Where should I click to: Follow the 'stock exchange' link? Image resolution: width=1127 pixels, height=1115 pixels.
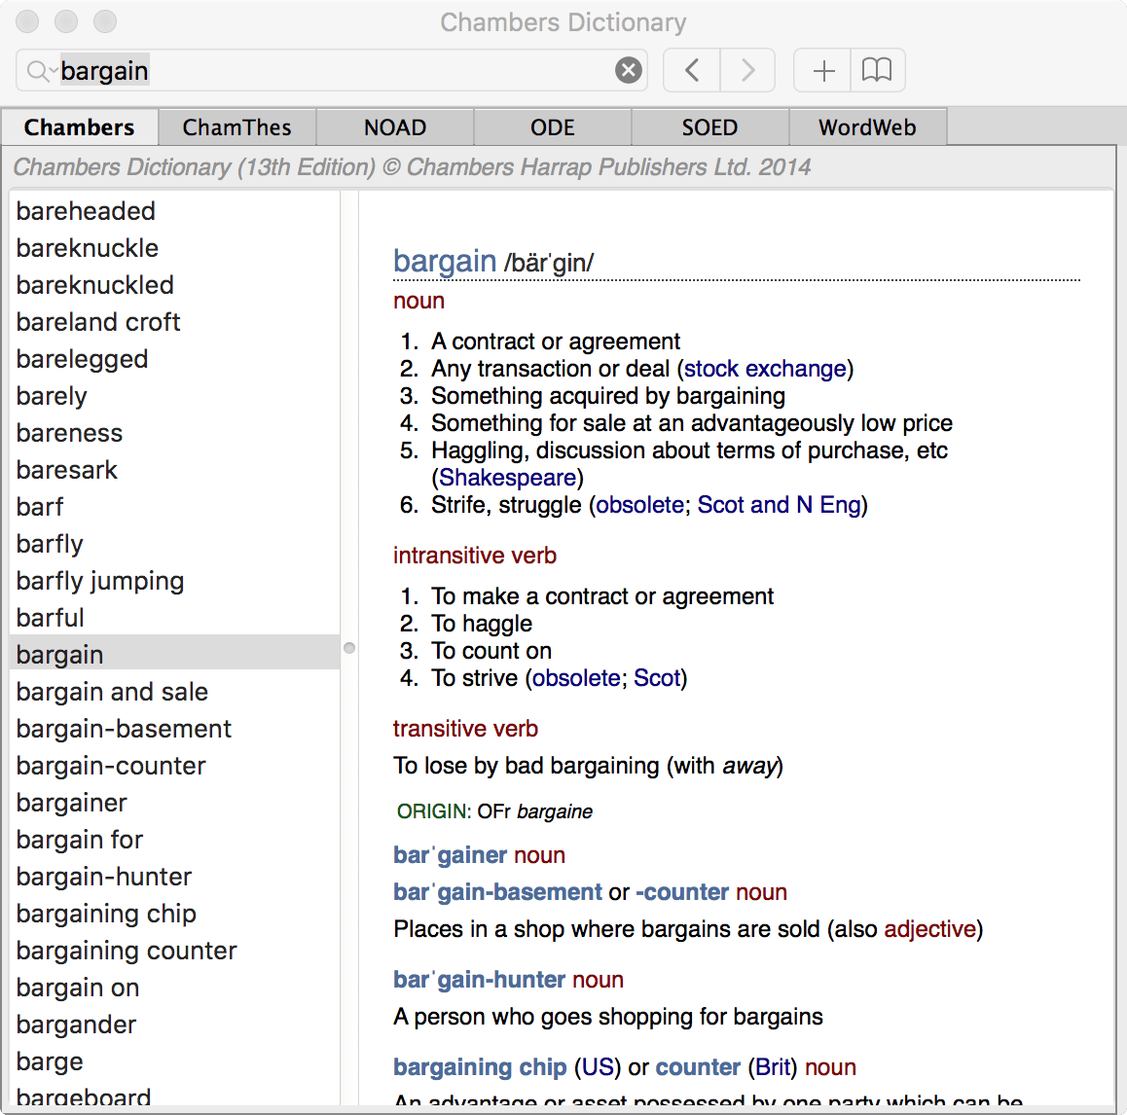765,369
